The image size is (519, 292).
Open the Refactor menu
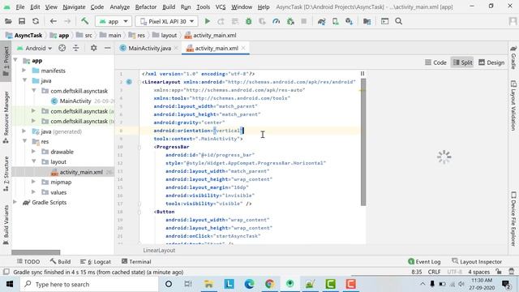coord(146,7)
